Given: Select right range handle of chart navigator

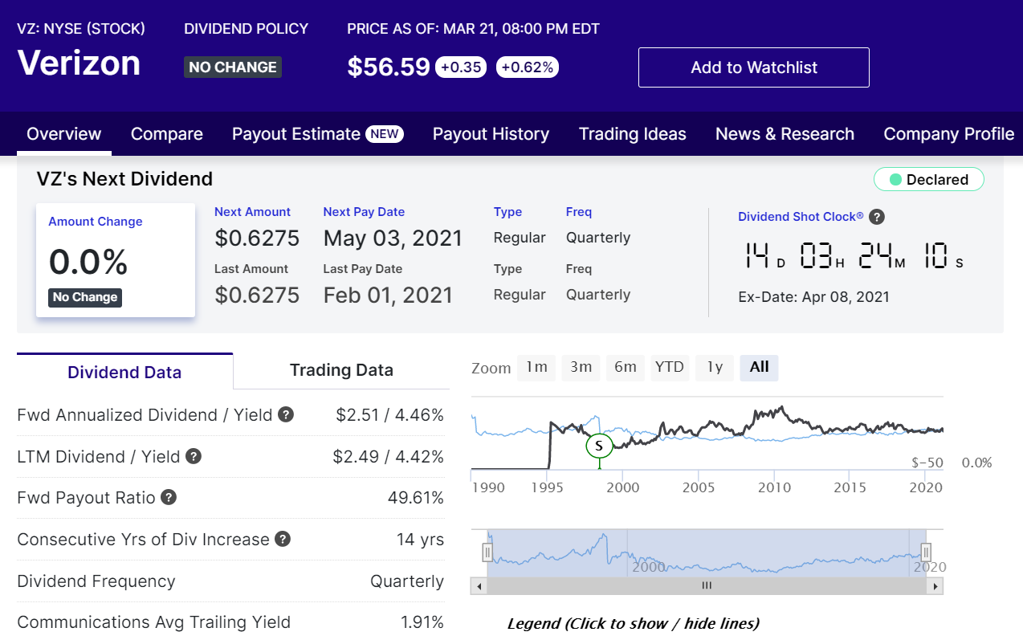Looking at the screenshot, I should point(926,552).
